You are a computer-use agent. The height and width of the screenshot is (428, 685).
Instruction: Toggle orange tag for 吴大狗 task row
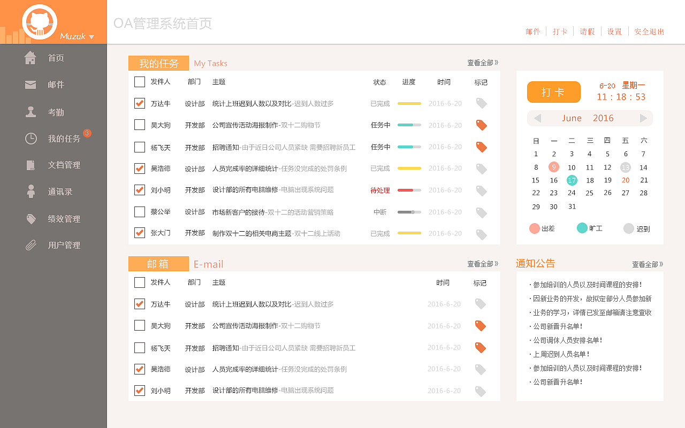(482, 125)
